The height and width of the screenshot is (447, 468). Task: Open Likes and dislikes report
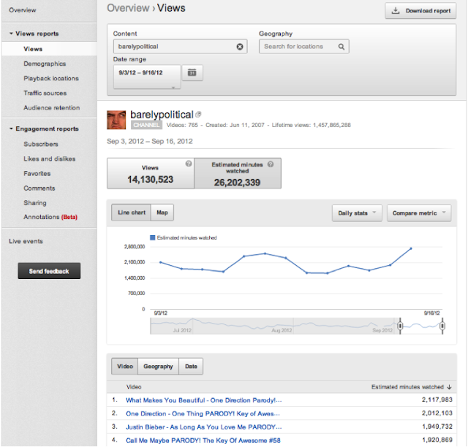50,158
